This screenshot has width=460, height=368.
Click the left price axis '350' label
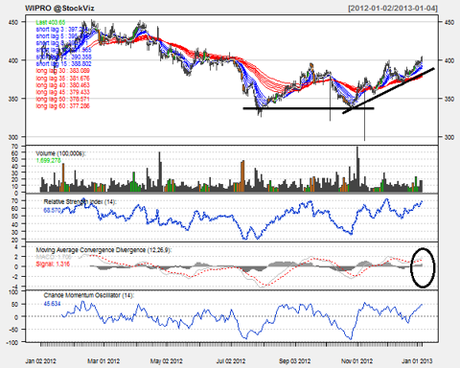click(13, 99)
